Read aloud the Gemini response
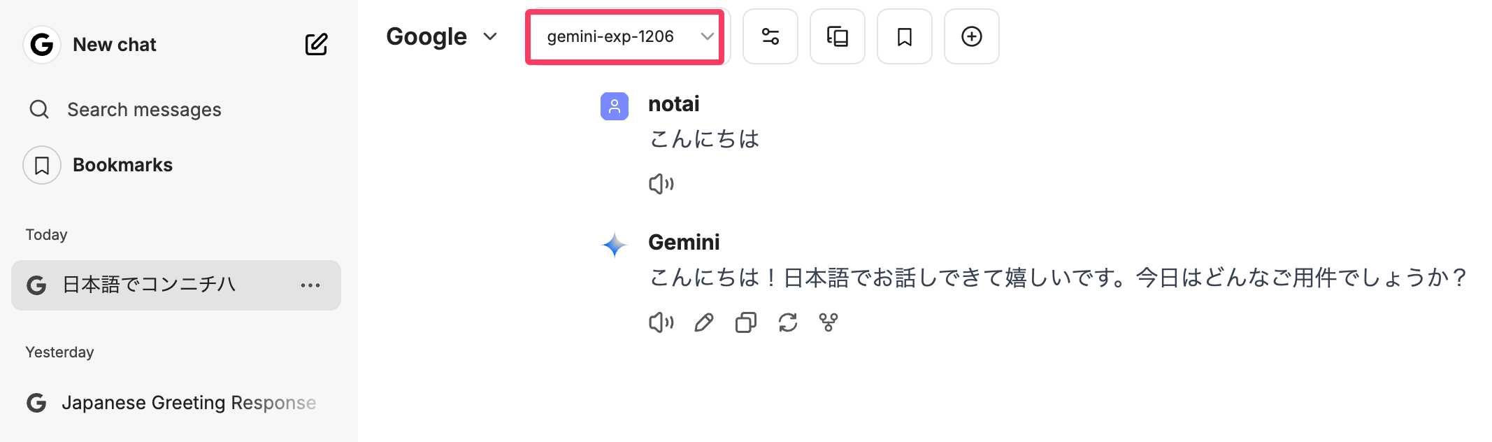The height and width of the screenshot is (442, 1492). [661, 322]
